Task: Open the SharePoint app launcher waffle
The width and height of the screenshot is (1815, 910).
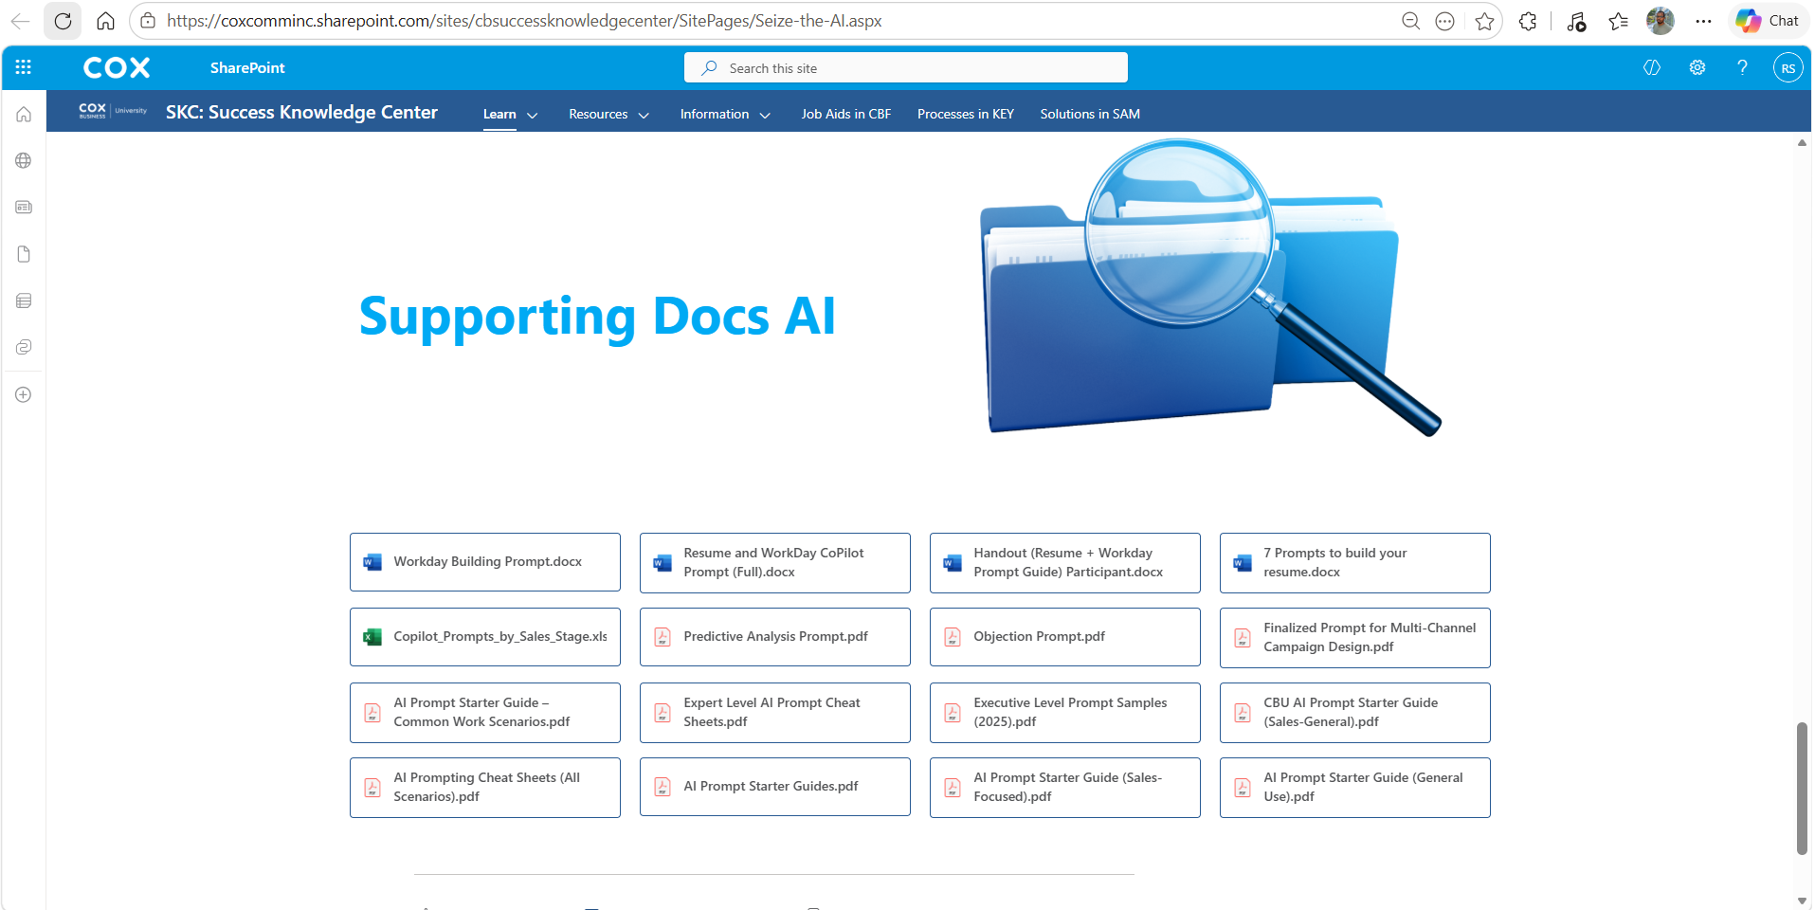Action: coord(24,67)
